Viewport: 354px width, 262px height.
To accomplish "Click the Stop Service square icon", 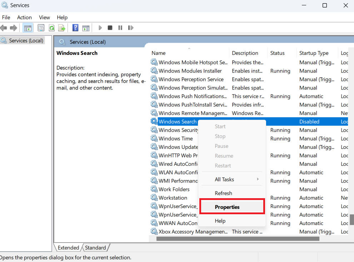I will (110, 28).
